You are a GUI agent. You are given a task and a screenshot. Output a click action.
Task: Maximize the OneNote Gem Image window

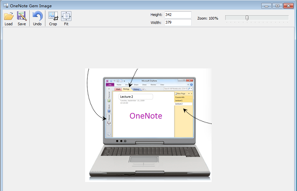point(277,6)
